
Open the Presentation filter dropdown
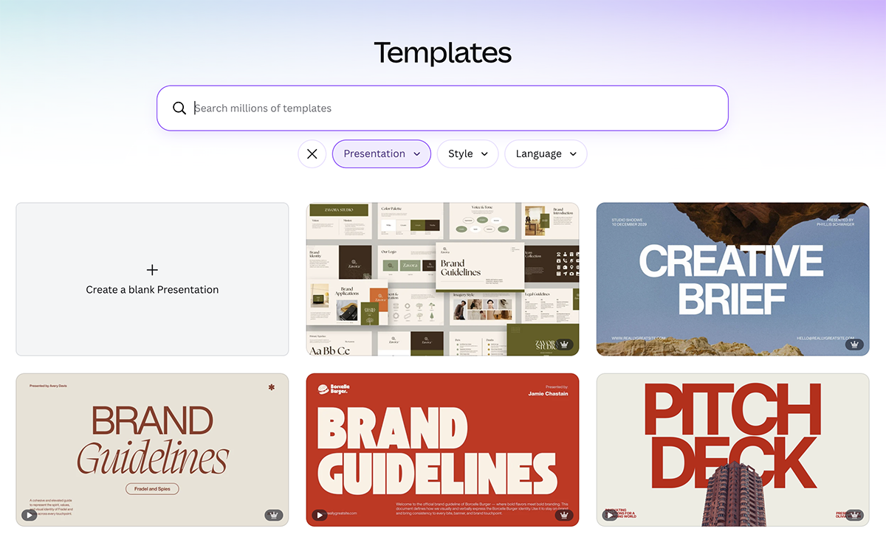tap(382, 154)
